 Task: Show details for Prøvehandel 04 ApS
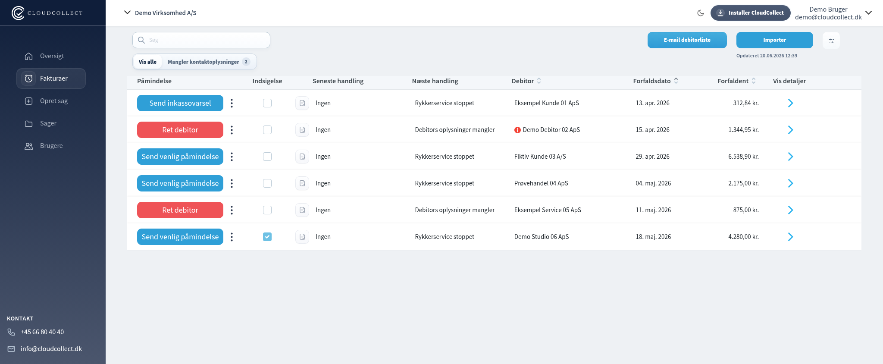790,183
